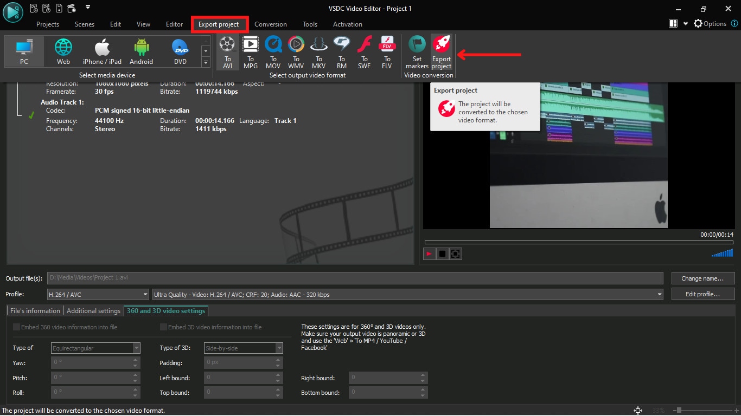Click the zoom in plus button

click(x=737, y=411)
